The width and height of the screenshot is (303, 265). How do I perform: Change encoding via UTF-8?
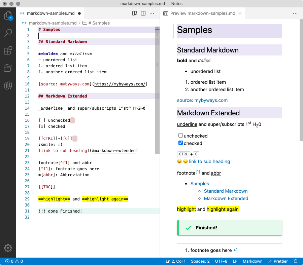click(x=221, y=261)
